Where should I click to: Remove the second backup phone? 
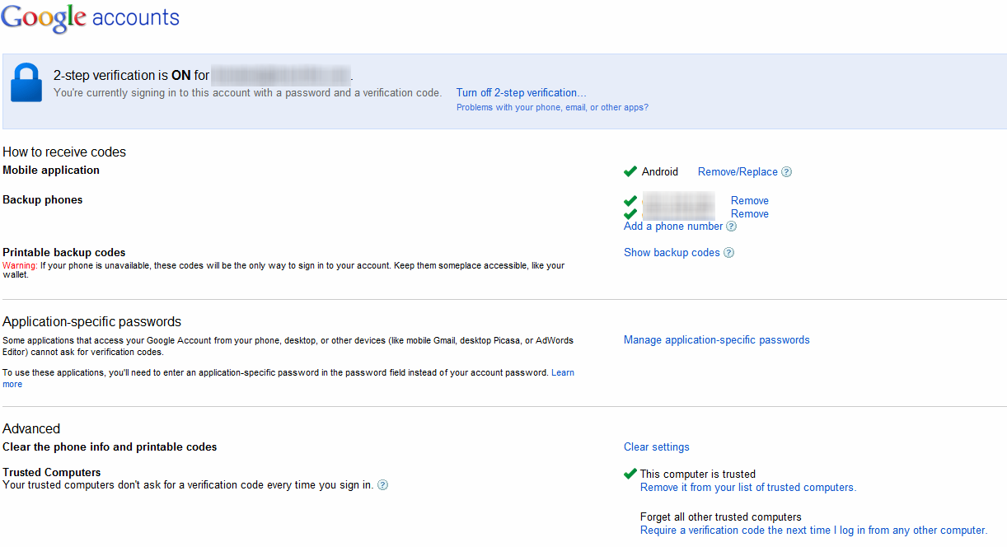pos(749,213)
